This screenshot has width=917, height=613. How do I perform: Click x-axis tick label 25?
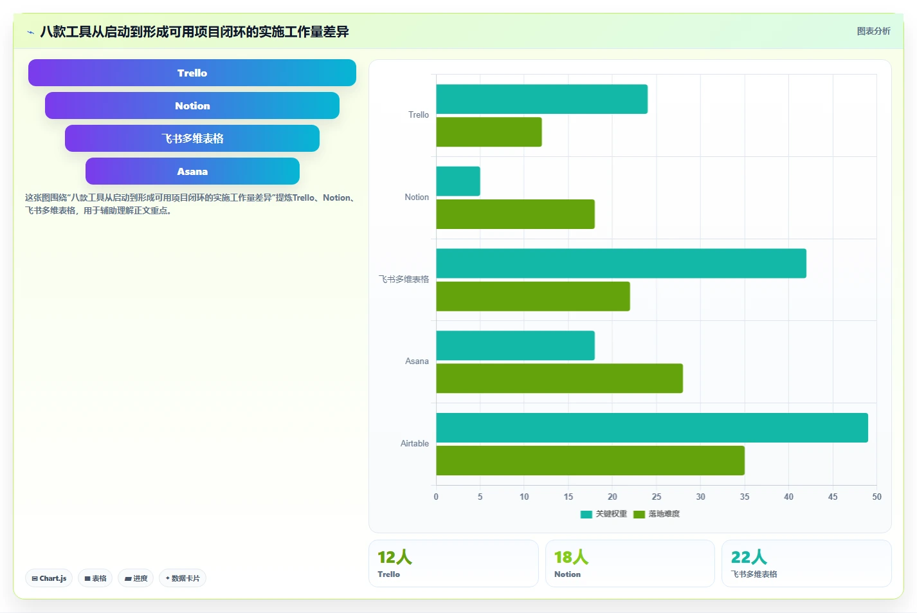click(657, 497)
